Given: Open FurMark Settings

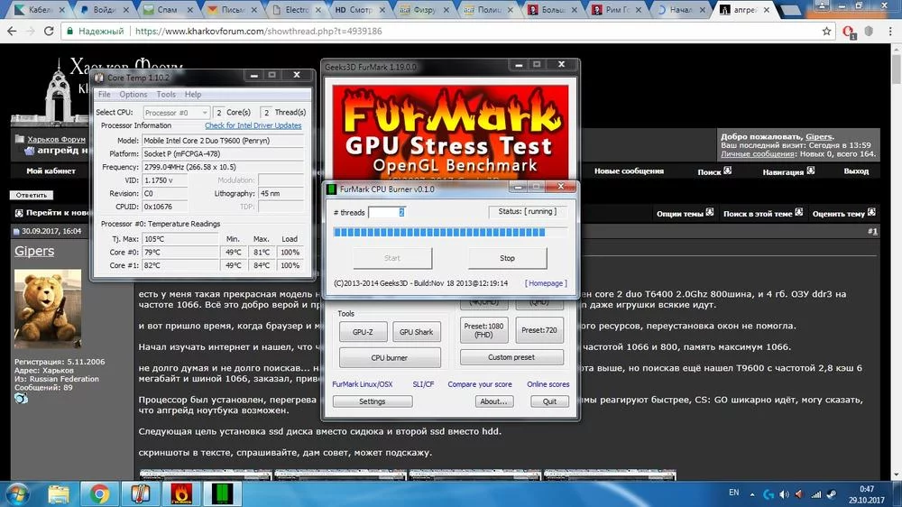Looking at the screenshot, I should coord(373,401).
